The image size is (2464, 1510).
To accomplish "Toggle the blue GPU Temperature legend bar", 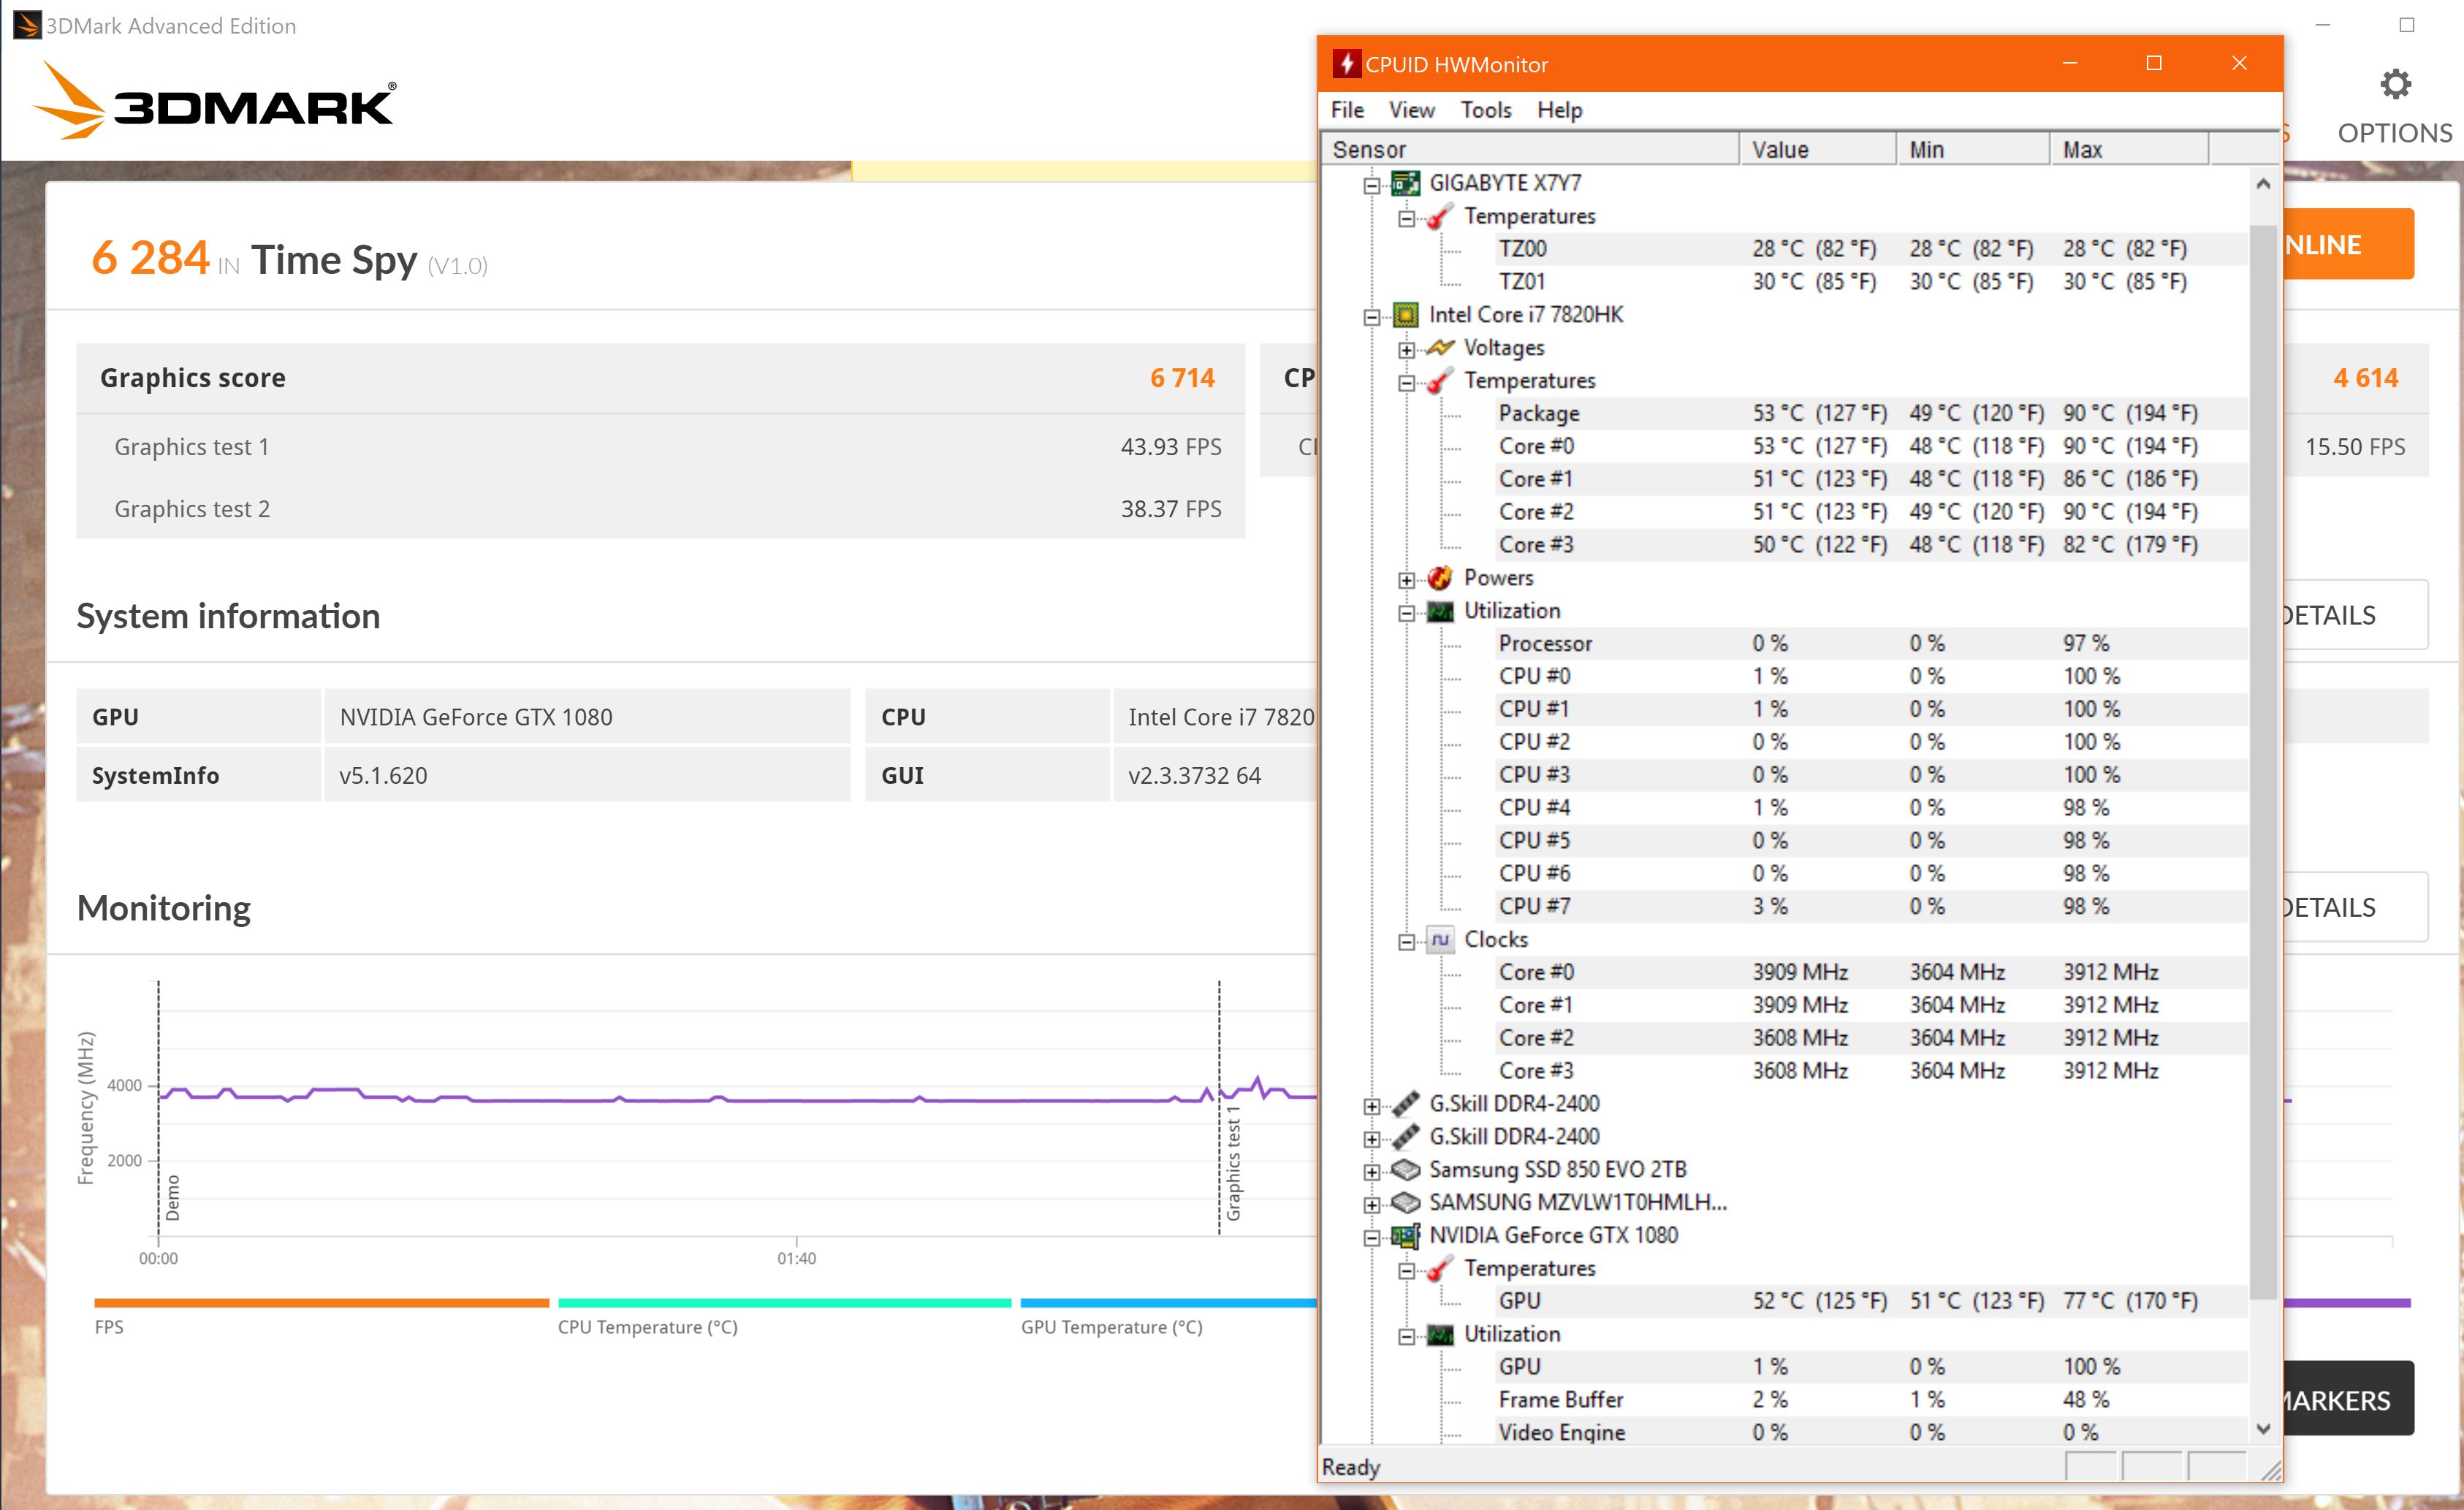I will pyautogui.click(x=1168, y=1303).
